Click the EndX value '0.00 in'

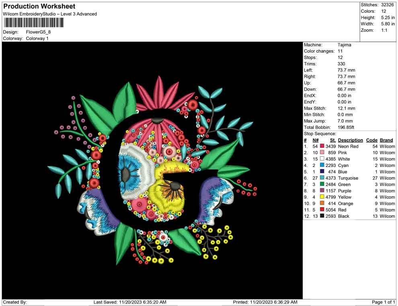coord(345,96)
